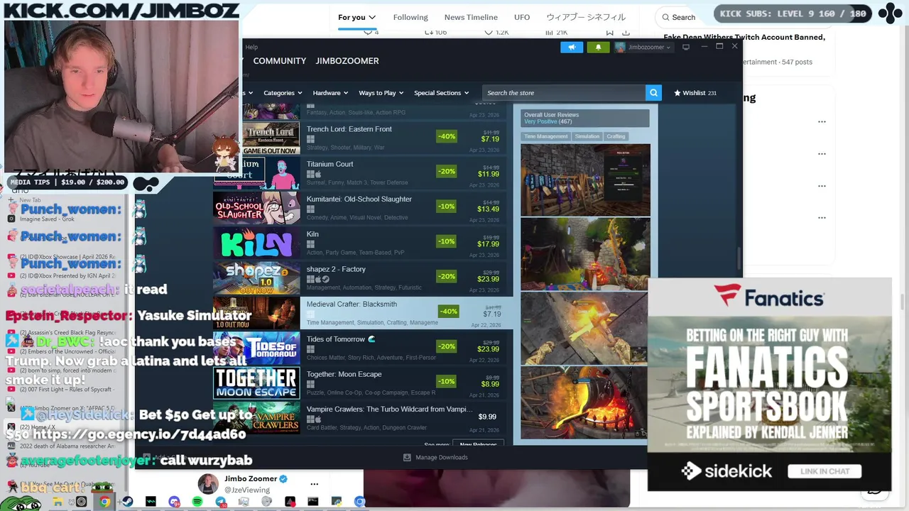Click the Time Management tag on the preview
The image size is (909, 511).
click(x=546, y=136)
